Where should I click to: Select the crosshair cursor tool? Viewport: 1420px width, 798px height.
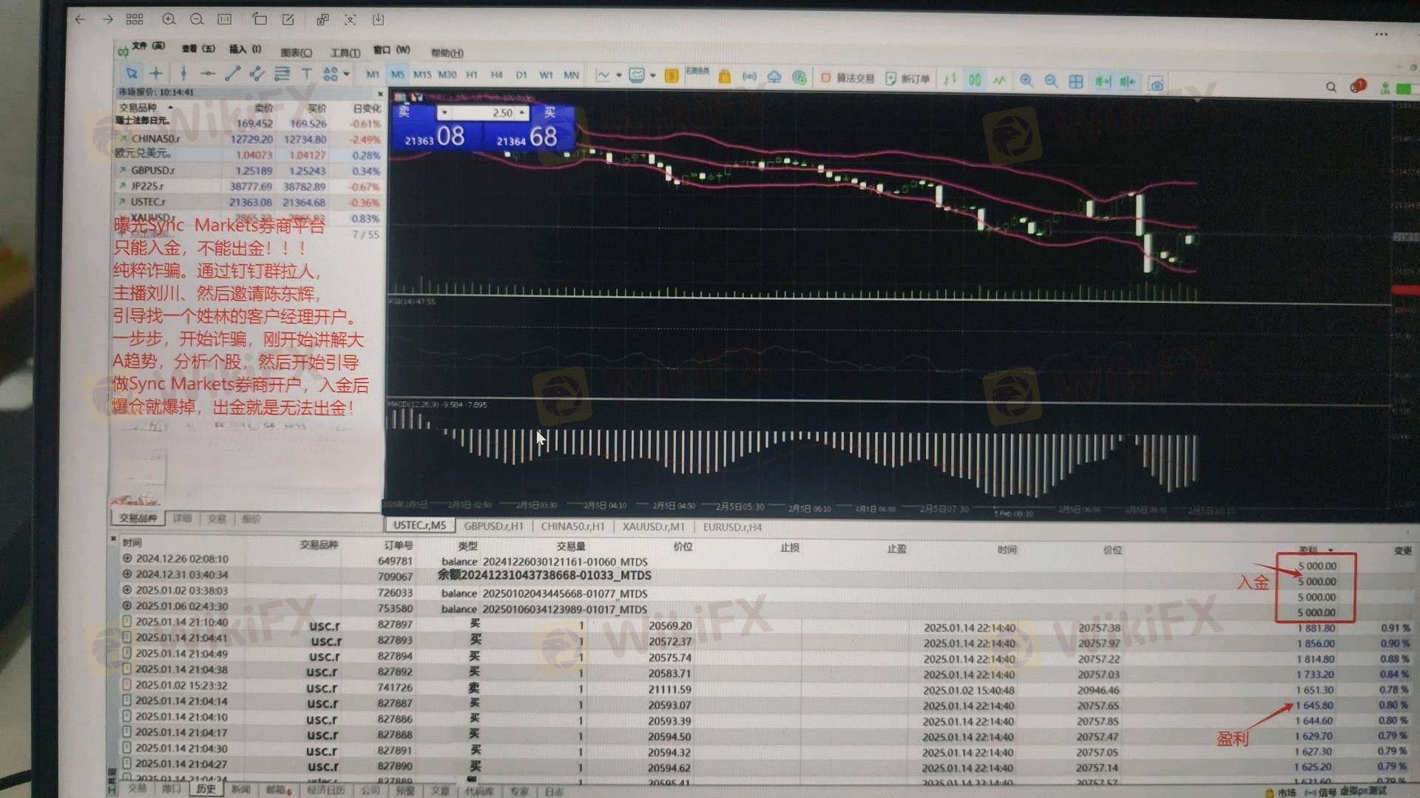coord(156,74)
